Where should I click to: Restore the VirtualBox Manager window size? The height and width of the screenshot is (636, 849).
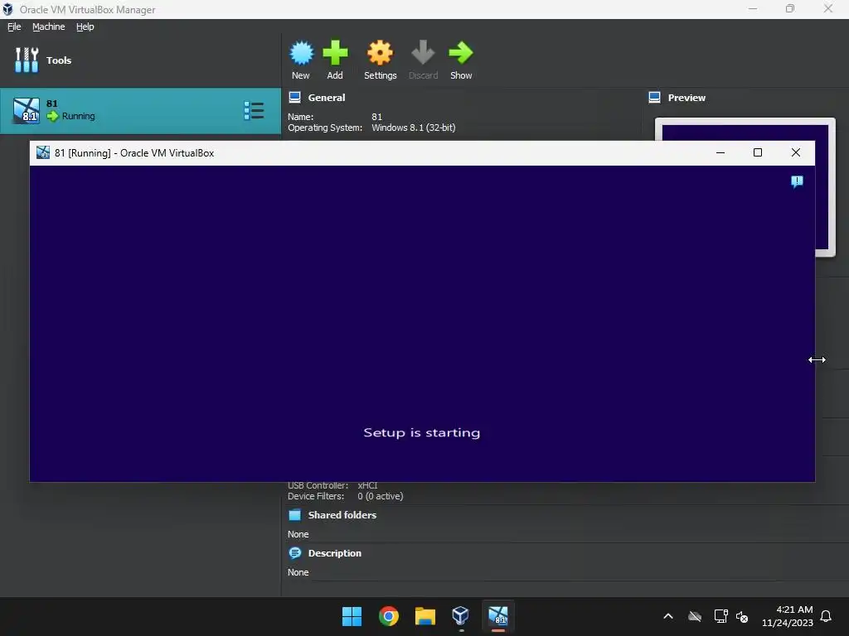pos(790,8)
